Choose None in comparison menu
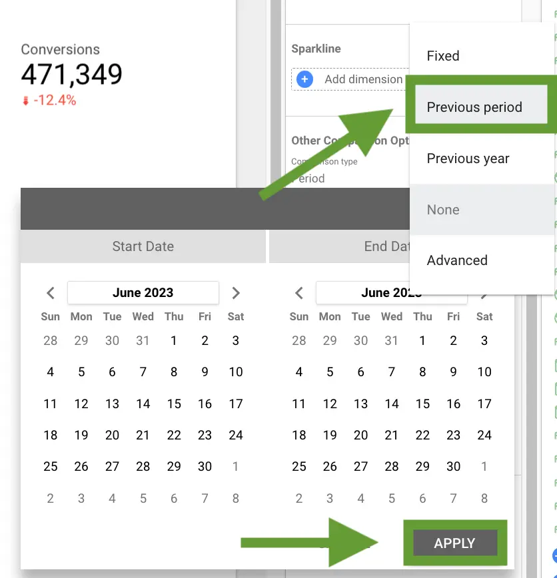 443,210
